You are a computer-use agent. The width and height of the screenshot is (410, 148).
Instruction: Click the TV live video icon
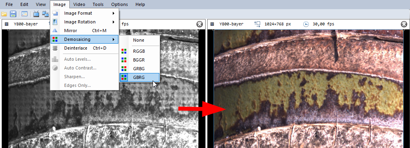[36, 14]
